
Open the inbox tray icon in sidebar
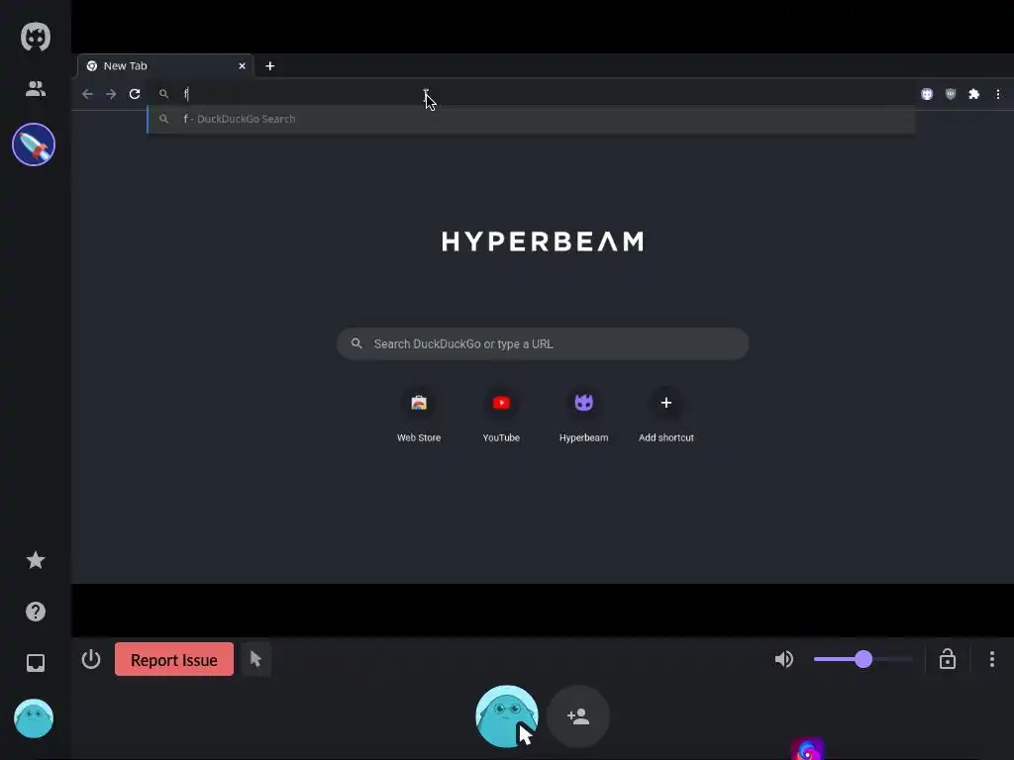(35, 662)
